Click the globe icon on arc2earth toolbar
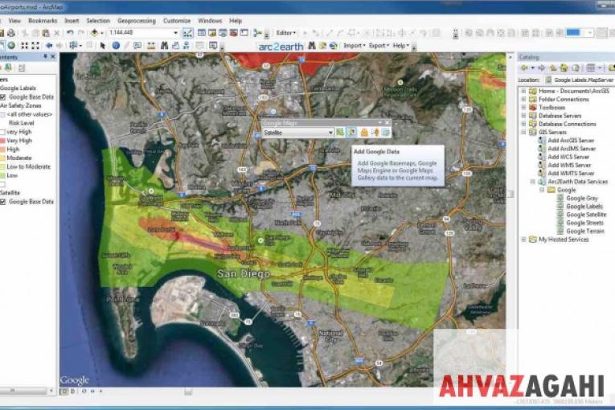This screenshot has height=410, width=615. pyautogui.click(x=334, y=46)
